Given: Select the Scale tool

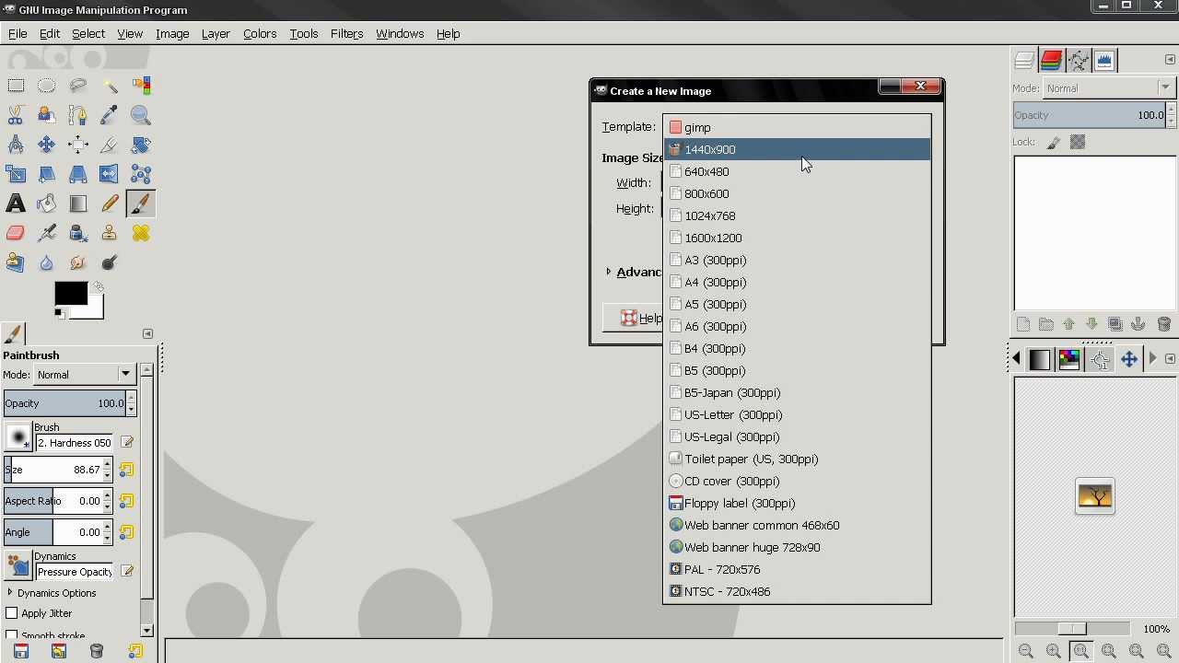Looking at the screenshot, I should pos(16,174).
